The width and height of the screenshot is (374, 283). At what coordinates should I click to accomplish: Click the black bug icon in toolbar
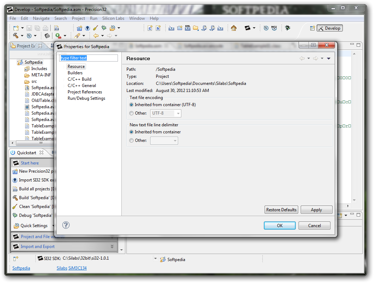pos(288,28)
